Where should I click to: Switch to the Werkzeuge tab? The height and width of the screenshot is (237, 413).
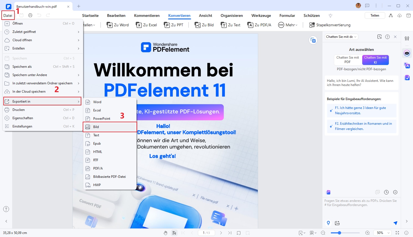261,16
